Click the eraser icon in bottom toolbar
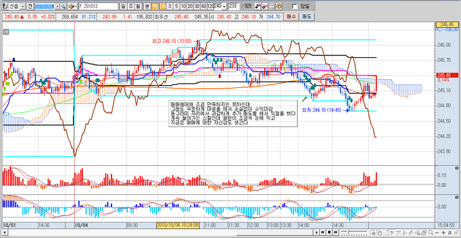This screenshot has height=238, width=461. pos(456,232)
